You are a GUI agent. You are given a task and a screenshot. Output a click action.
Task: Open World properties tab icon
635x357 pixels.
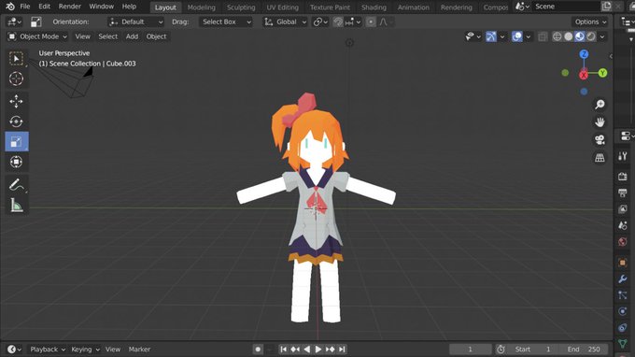[623, 241]
